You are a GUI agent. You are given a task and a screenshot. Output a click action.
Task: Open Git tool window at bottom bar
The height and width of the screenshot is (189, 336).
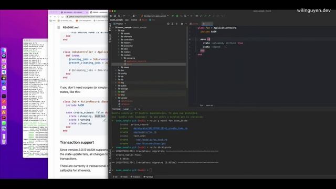tap(115, 177)
